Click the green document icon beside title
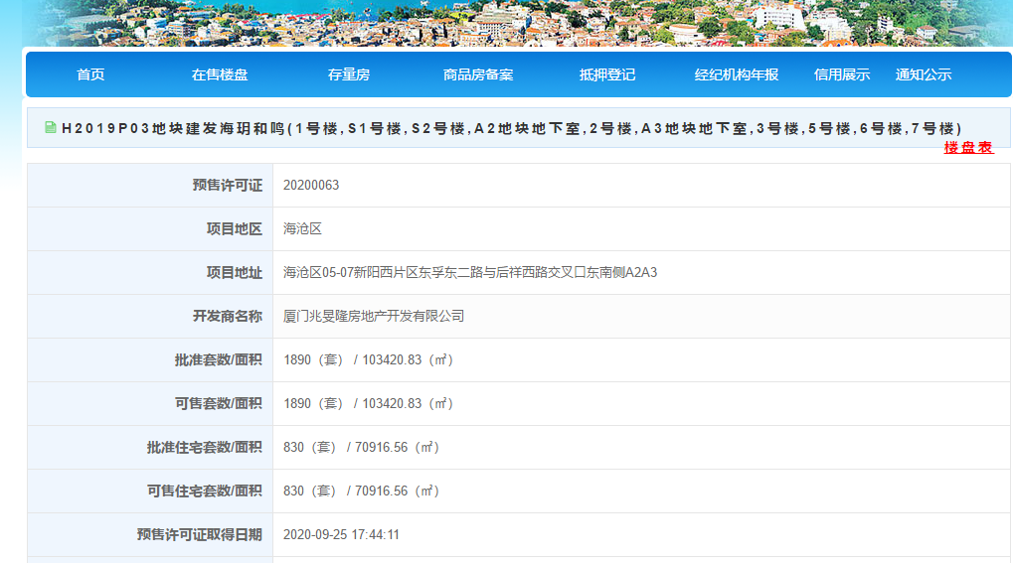The width and height of the screenshot is (1013, 563). pyautogui.click(x=51, y=127)
